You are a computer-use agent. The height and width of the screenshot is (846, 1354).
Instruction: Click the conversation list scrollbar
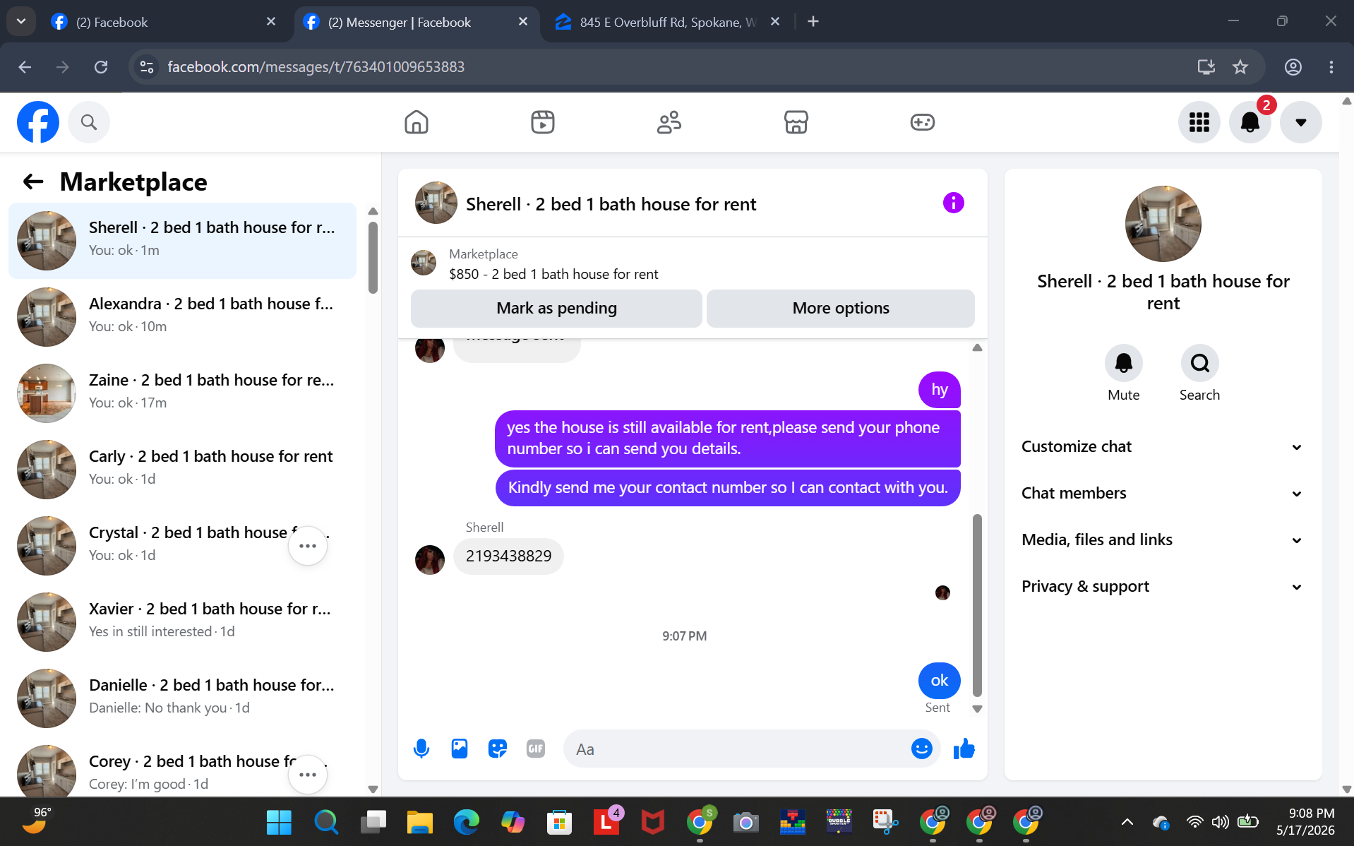click(373, 258)
